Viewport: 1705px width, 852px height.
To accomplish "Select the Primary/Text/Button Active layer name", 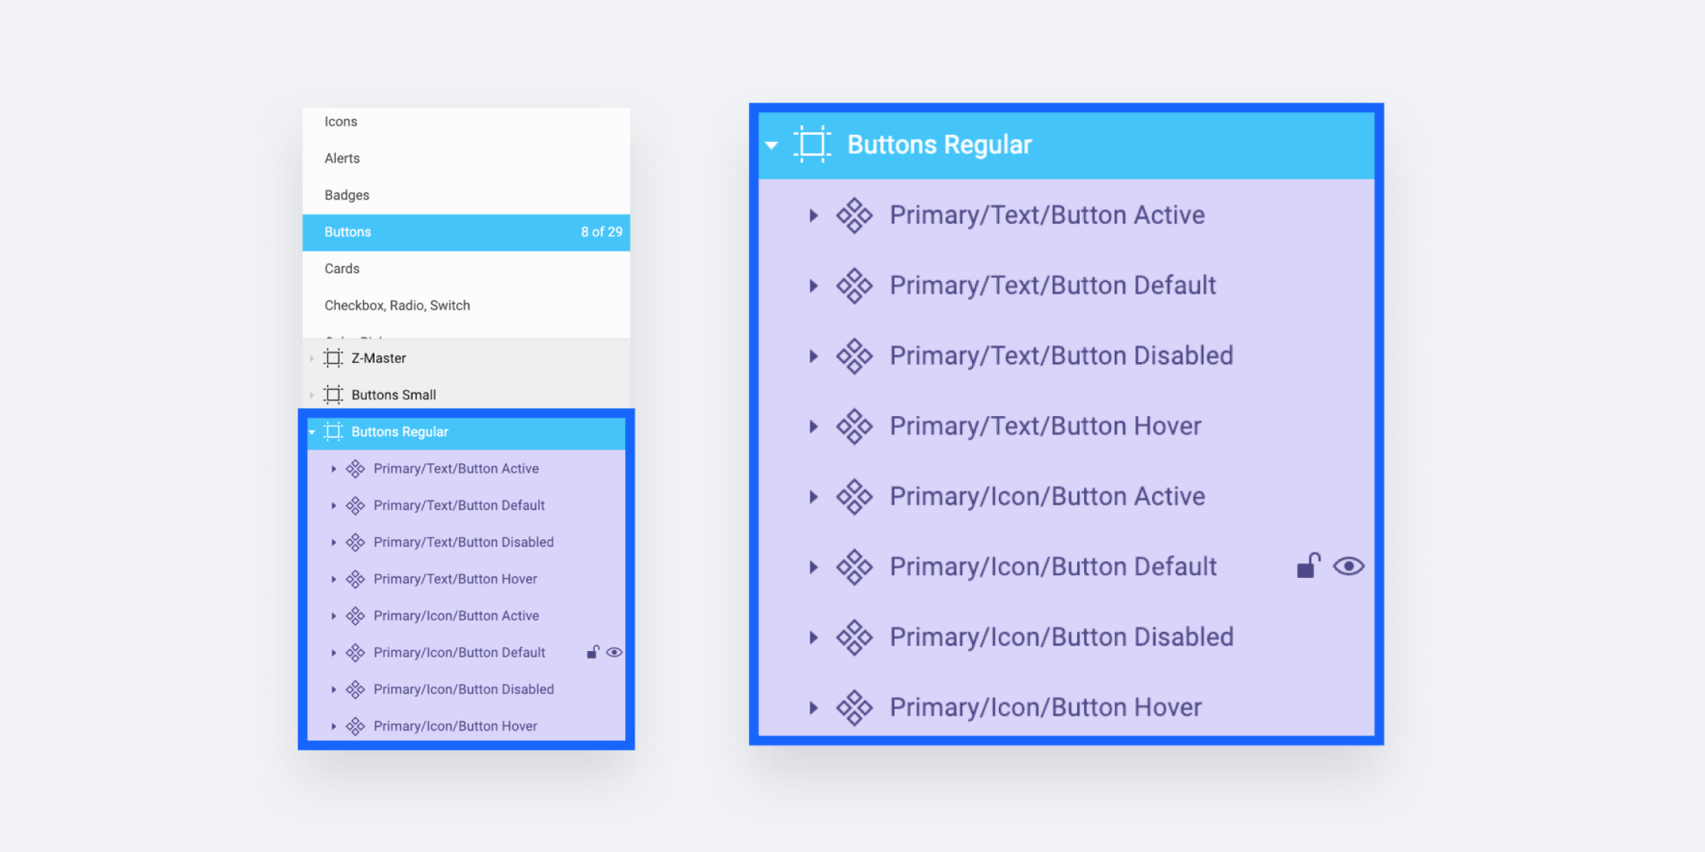I will pos(457,468).
